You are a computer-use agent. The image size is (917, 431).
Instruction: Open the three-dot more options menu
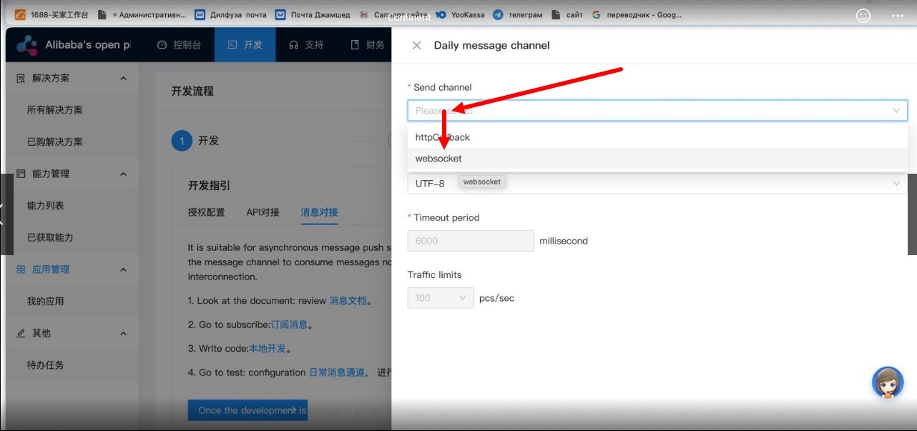[x=897, y=16]
